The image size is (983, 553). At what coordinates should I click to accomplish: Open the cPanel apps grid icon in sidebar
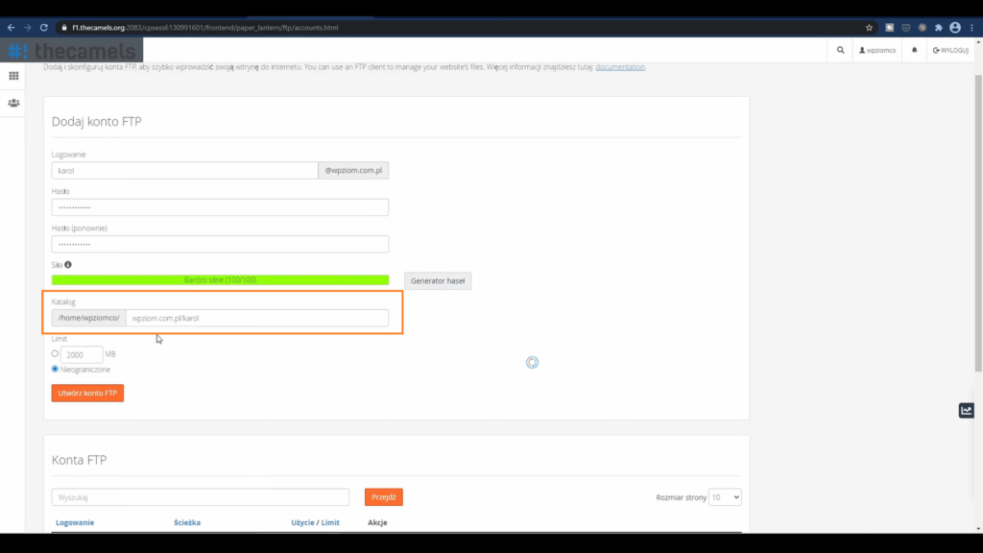pos(13,76)
